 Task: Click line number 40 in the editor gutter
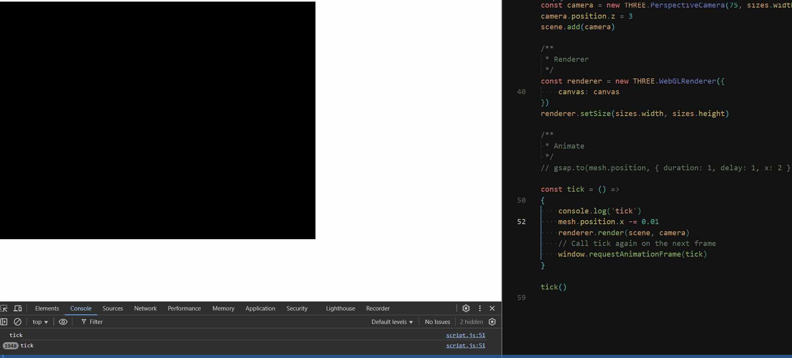521,92
